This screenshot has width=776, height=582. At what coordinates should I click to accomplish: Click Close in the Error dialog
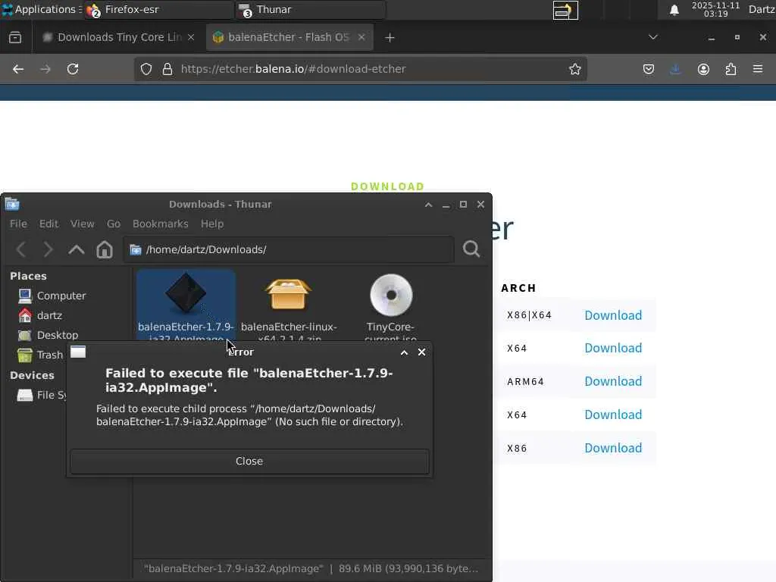click(249, 462)
